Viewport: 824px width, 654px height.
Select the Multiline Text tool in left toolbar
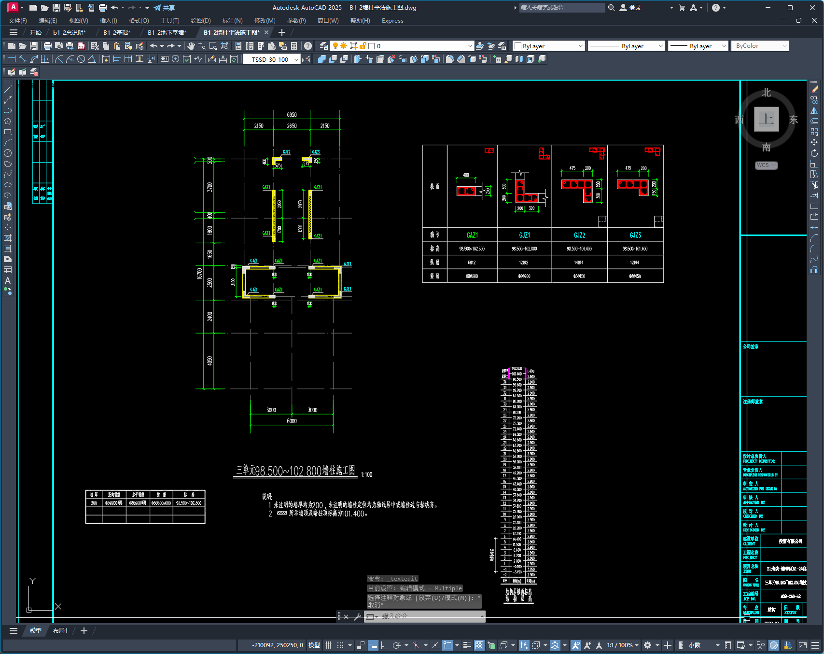coord(8,280)
